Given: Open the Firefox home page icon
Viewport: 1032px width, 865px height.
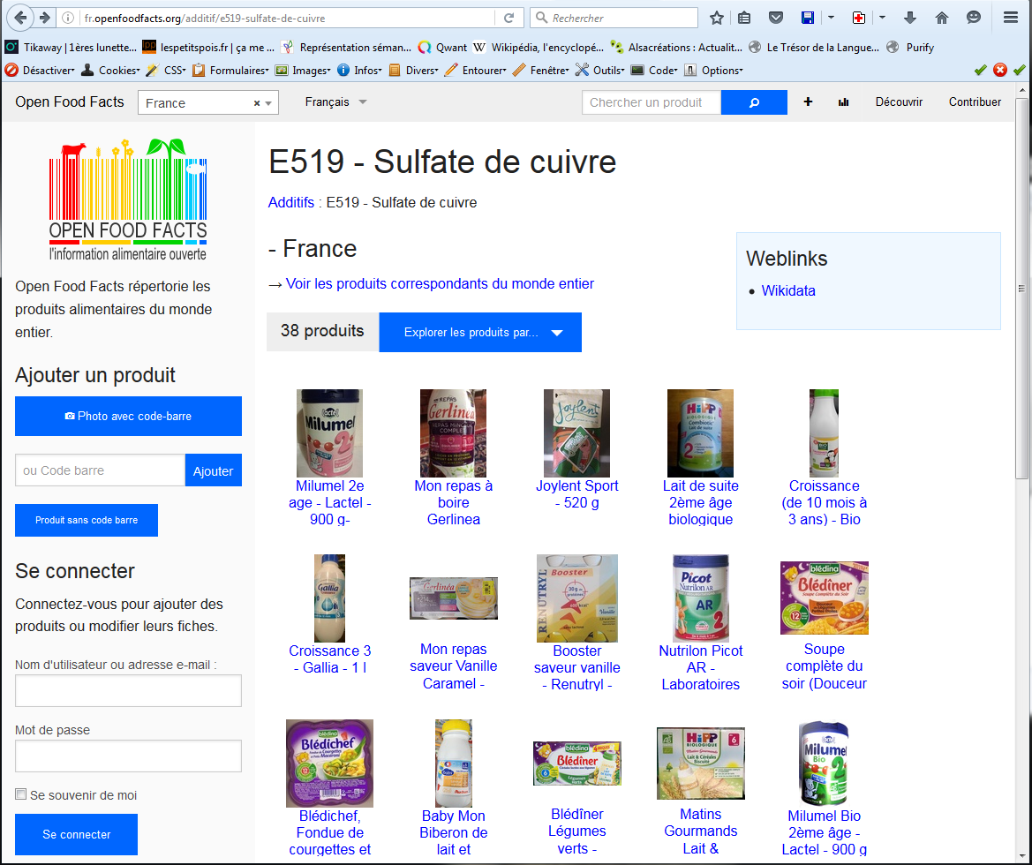Looking at the screenshot, I should coord(942,18).
